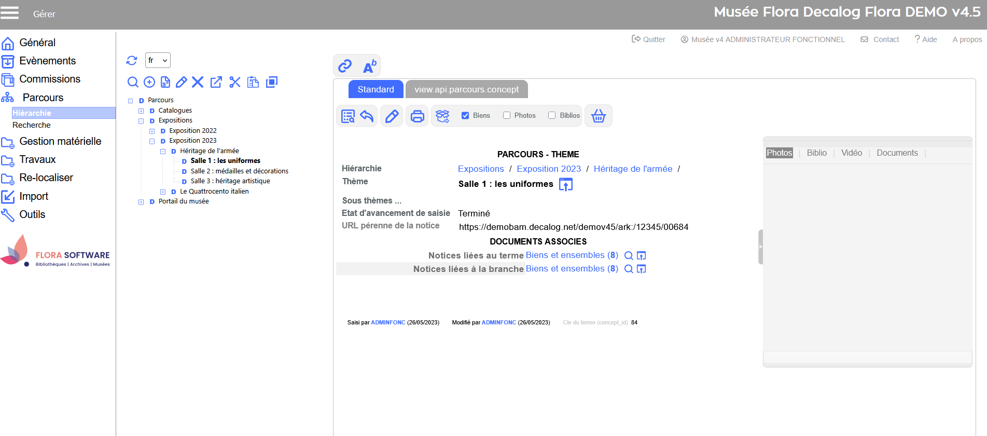Click the Quitter link

(648, 39)
